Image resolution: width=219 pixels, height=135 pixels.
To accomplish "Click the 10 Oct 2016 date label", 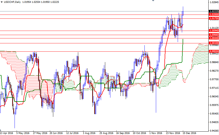I will click(139, 133).
